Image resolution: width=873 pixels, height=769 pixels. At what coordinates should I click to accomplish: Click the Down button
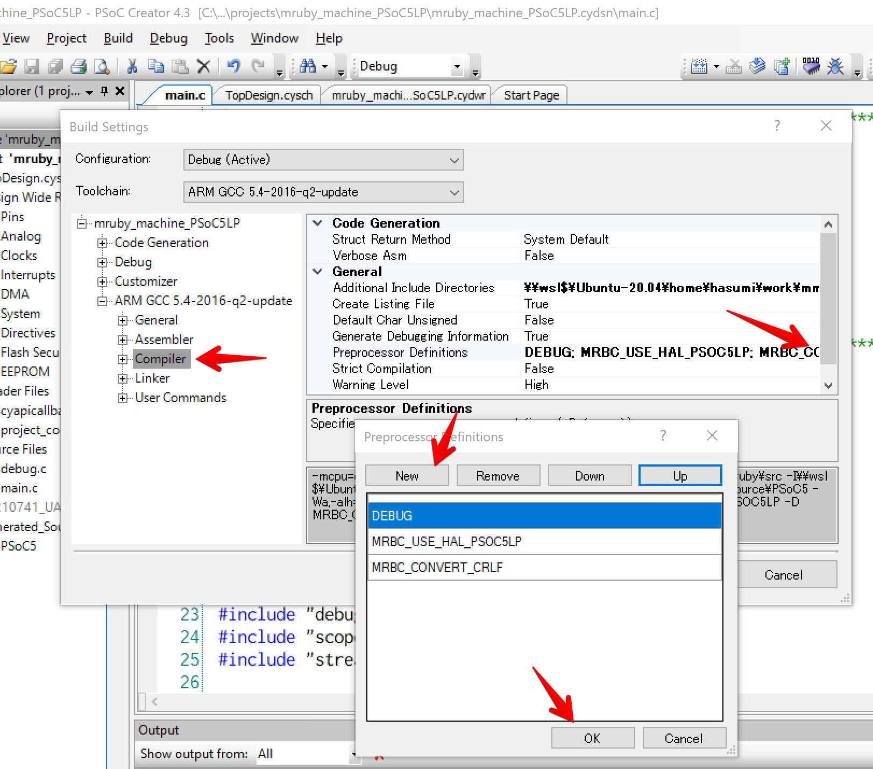590,476
